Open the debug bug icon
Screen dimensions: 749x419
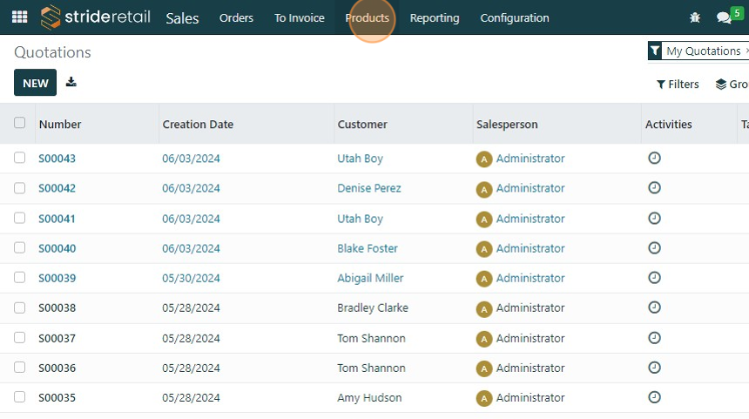coord(695,17)
